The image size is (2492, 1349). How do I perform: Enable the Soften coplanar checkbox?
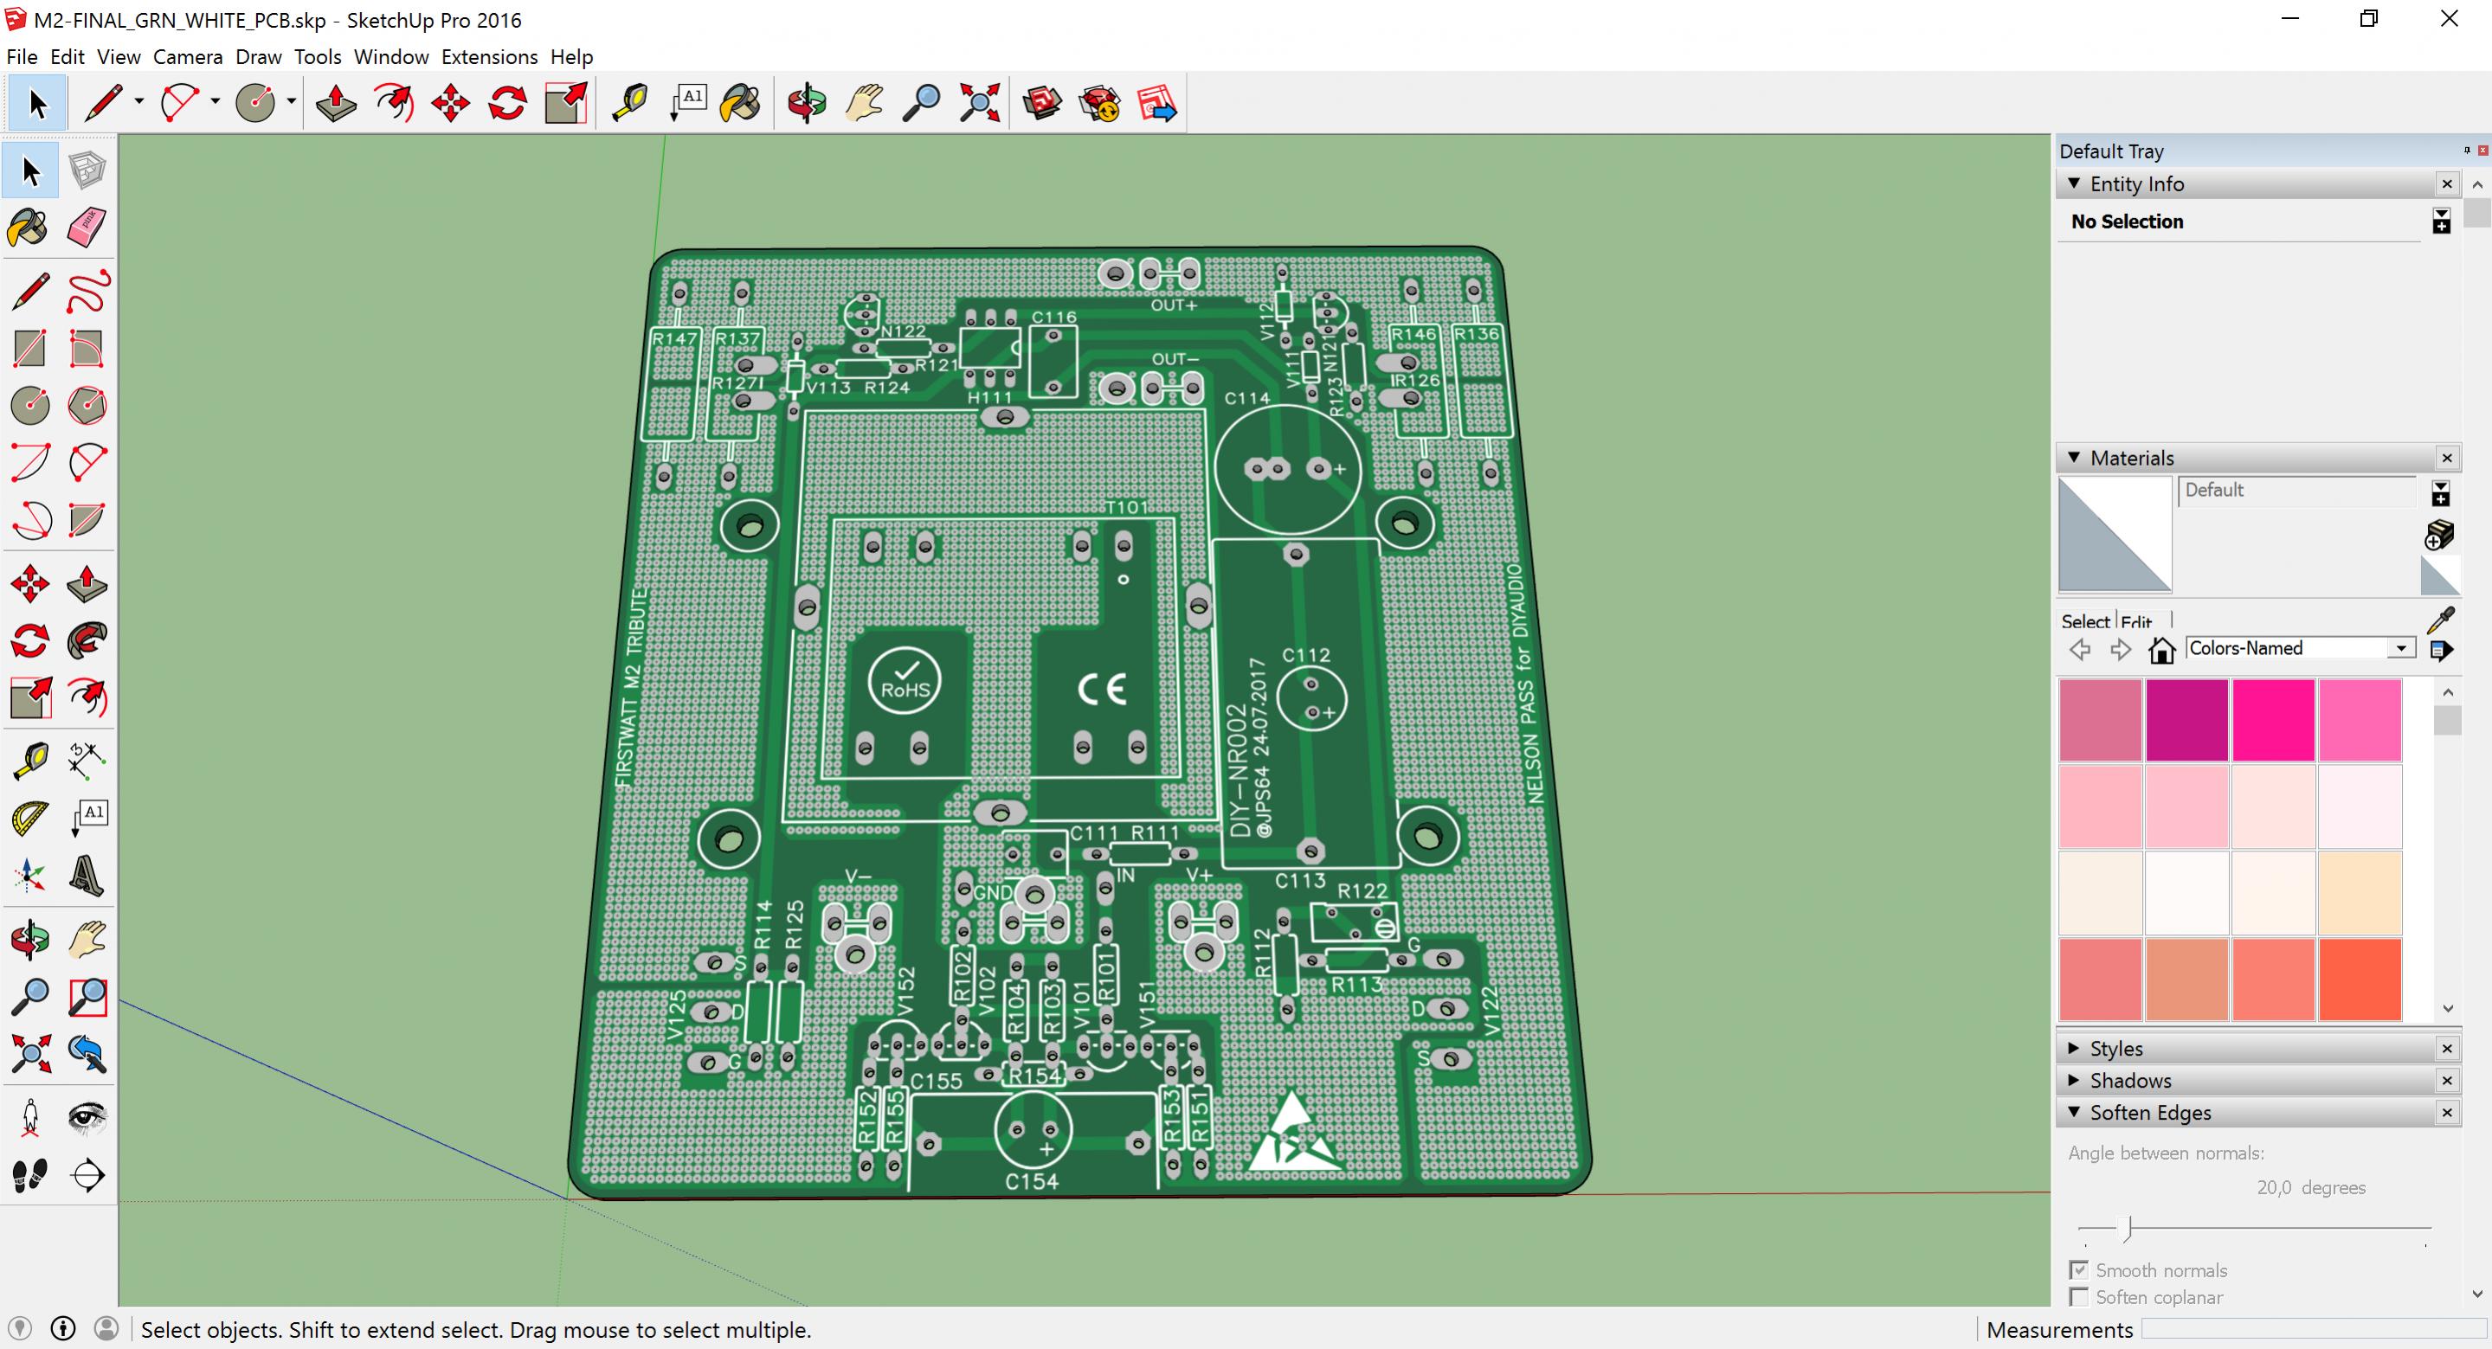(2078, 1297)
